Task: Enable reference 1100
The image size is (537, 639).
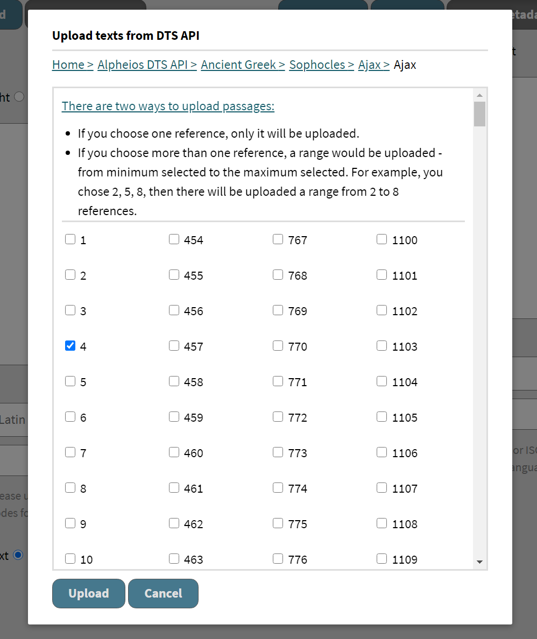Action: click(381, 239)
